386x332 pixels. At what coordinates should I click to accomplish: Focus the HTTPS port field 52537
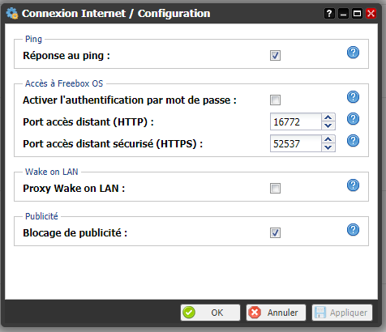pyautogui.click(x=296, y=144)
